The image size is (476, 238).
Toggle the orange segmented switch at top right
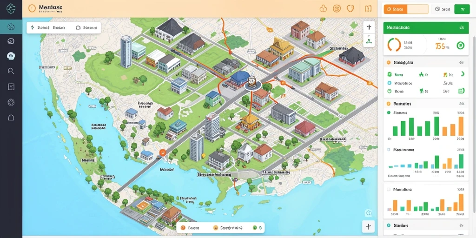click(406, 9)
